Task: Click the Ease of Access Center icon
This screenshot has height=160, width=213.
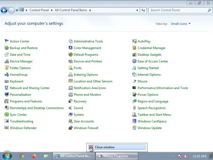Action: (x=134, y=61)
